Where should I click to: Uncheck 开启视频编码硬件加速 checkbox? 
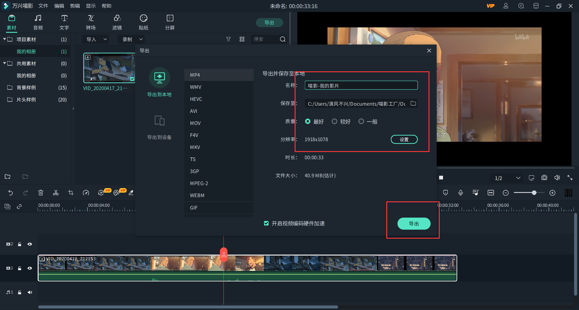click(x=266, y=223)
